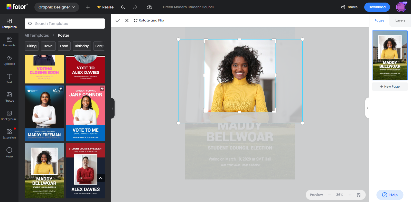Cancel crop with the X icon
Screen dimensions: 411x202
point(127,20)
